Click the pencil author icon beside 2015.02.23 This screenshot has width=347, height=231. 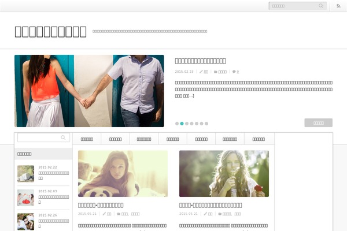[201, 72]
